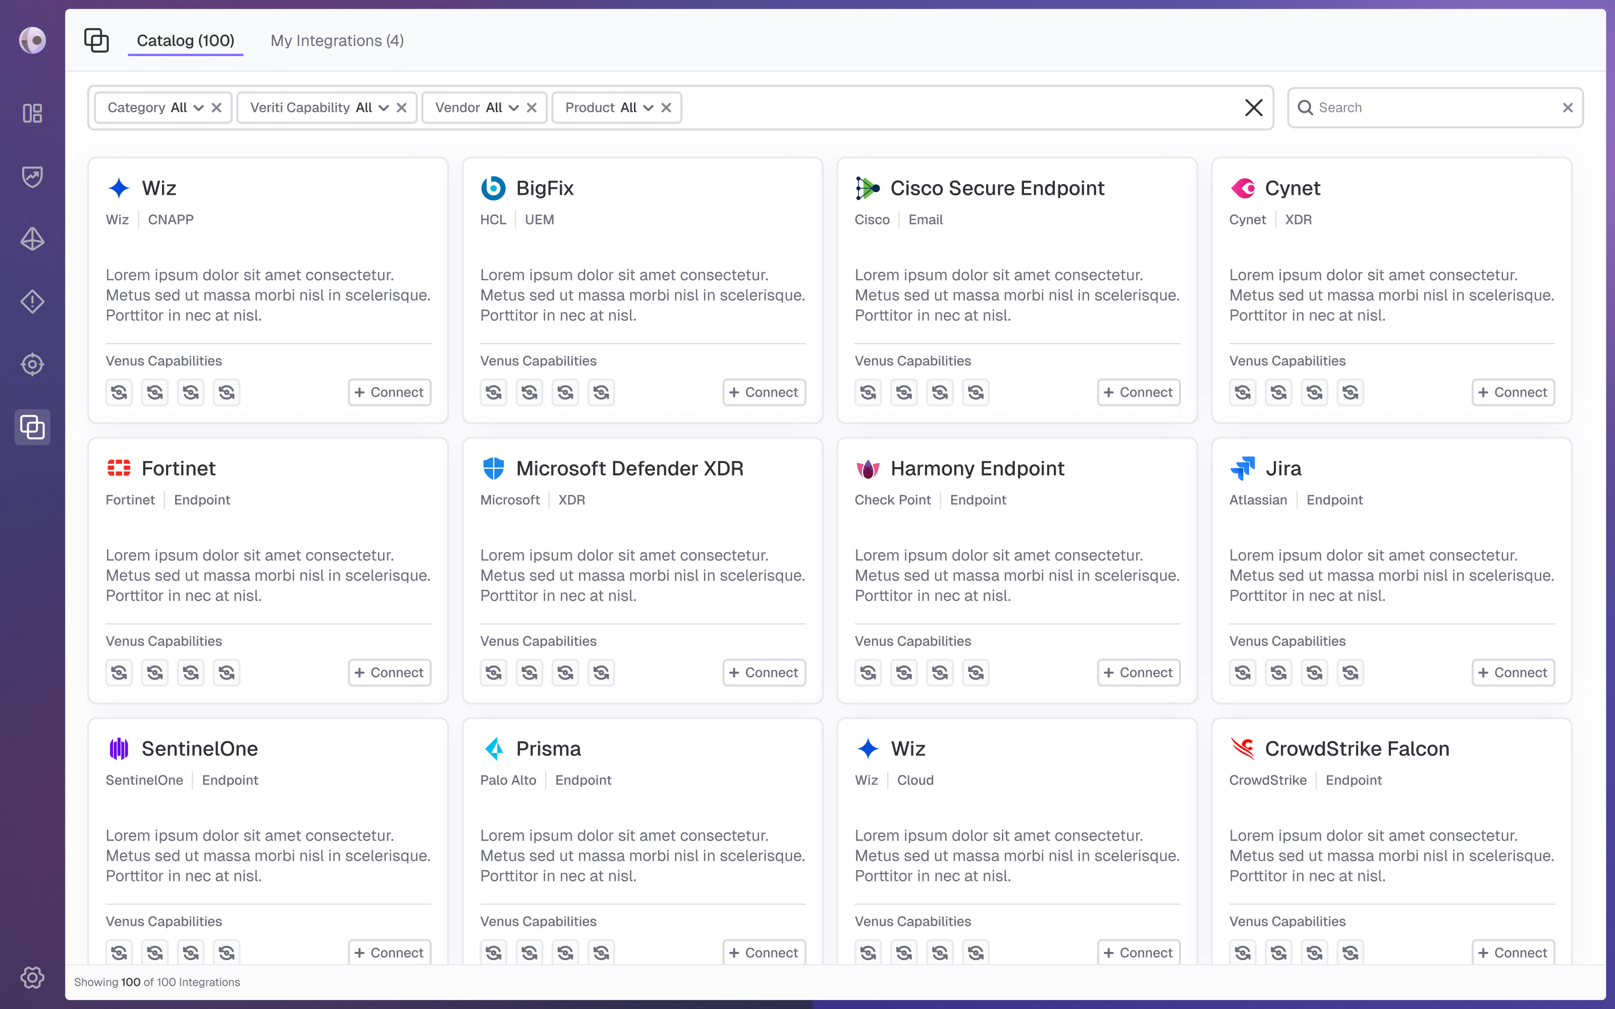
Task: Click the integrations icon beside Catalog tab
Action: (96, 40)
